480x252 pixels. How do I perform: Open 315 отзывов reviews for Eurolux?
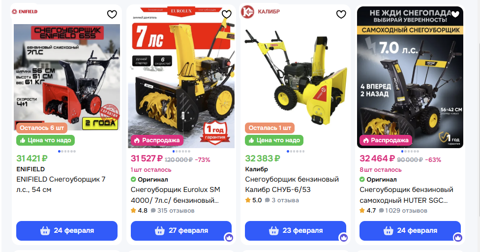coord(173,211)
